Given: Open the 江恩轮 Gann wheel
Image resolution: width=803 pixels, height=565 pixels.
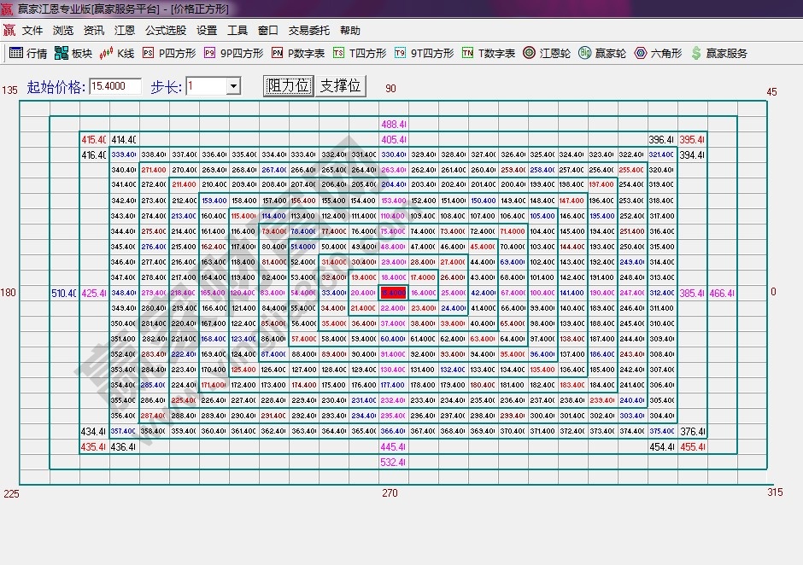Looking at the screenshot, I should (547, 53).
